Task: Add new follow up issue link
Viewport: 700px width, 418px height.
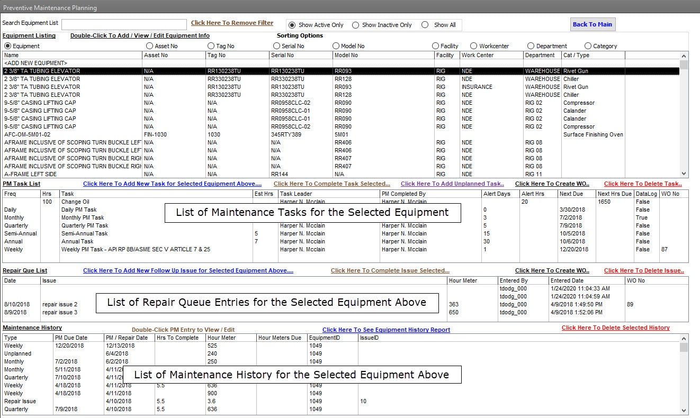Action: click(x=188, y=270)
